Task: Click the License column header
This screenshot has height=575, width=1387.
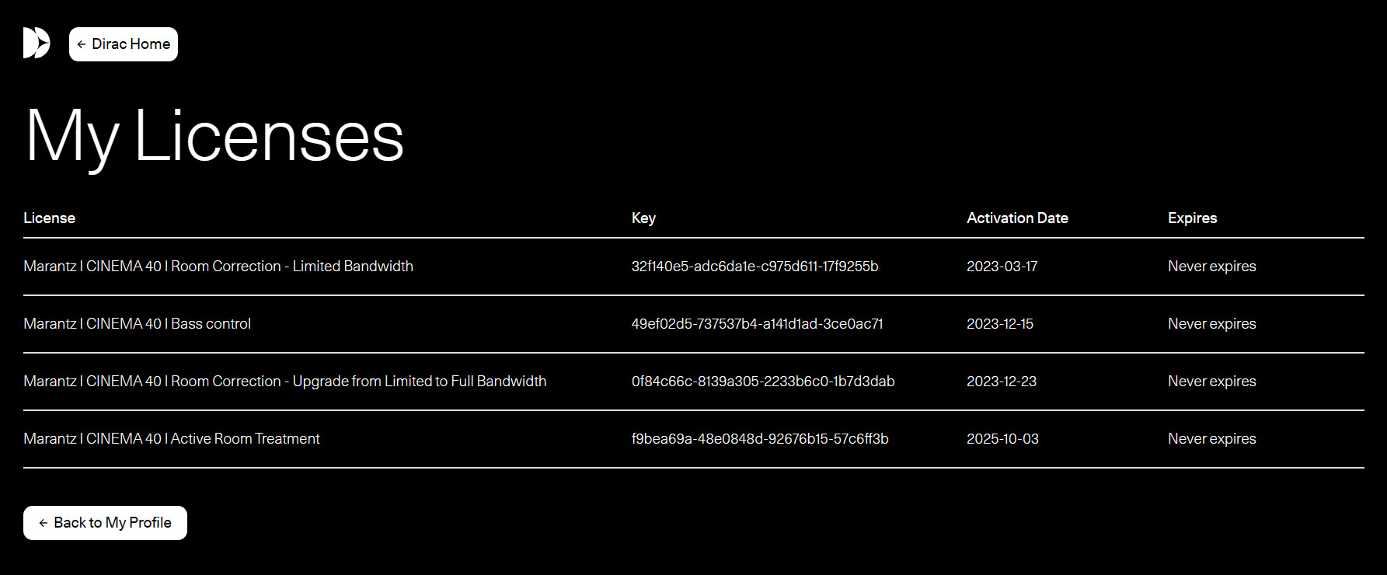Action: (x=49, y=218)
